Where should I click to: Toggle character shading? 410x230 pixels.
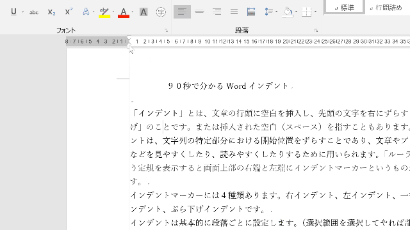coord(143,11)
